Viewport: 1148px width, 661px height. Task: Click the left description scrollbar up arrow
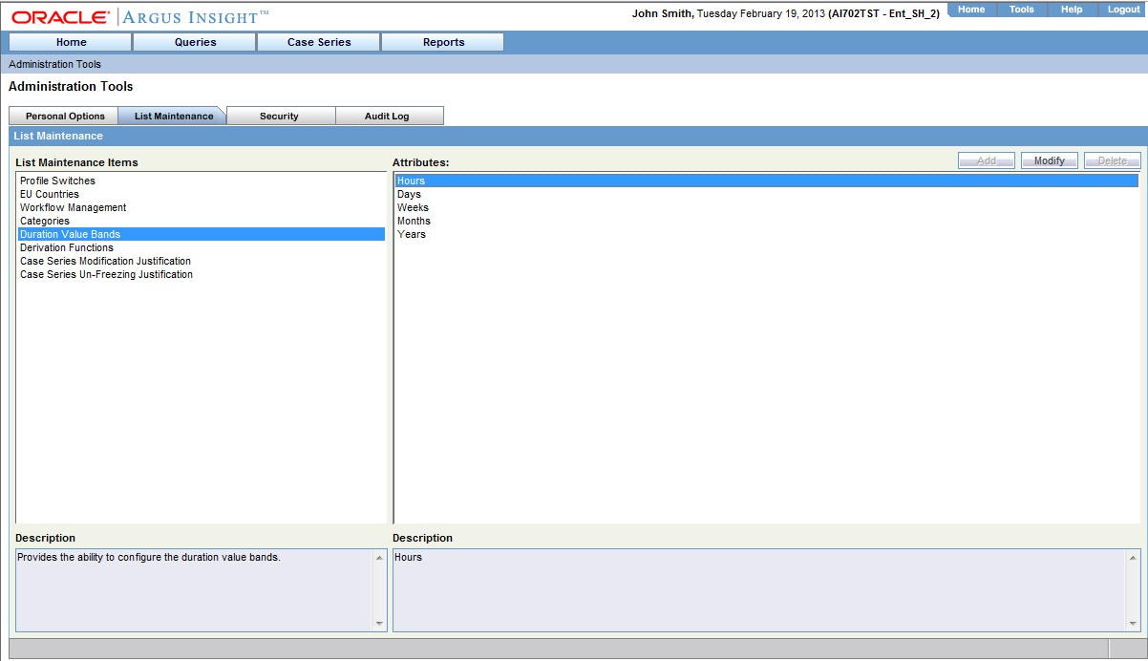[379, 558]
